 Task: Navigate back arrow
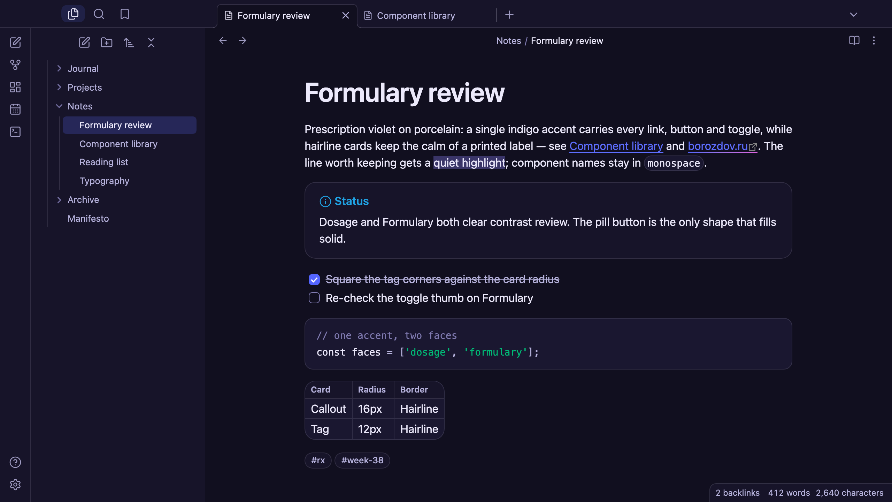tap(223, 40)
